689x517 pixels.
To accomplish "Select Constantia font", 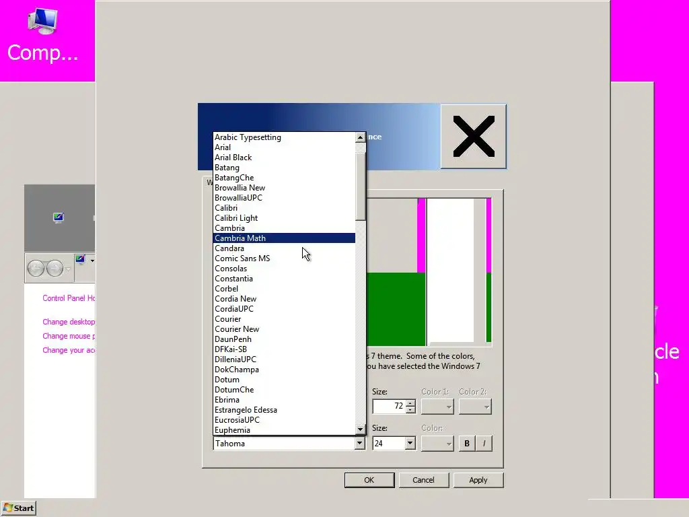I will (x=285, y=279).
